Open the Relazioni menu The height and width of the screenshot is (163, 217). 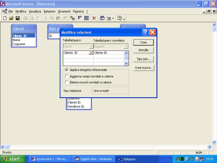(x=49, y=11)
